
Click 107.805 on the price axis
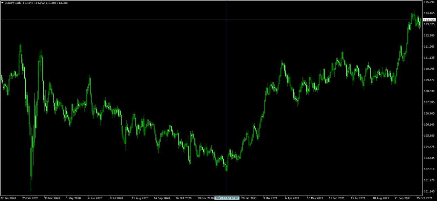429,102
